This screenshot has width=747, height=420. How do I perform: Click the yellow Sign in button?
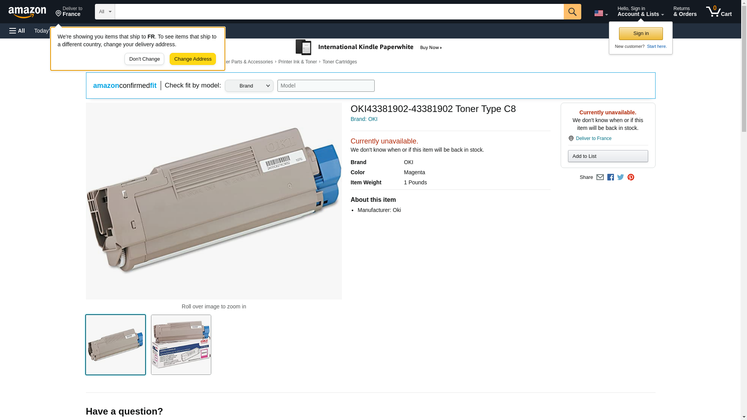click(x=641, y=33)
